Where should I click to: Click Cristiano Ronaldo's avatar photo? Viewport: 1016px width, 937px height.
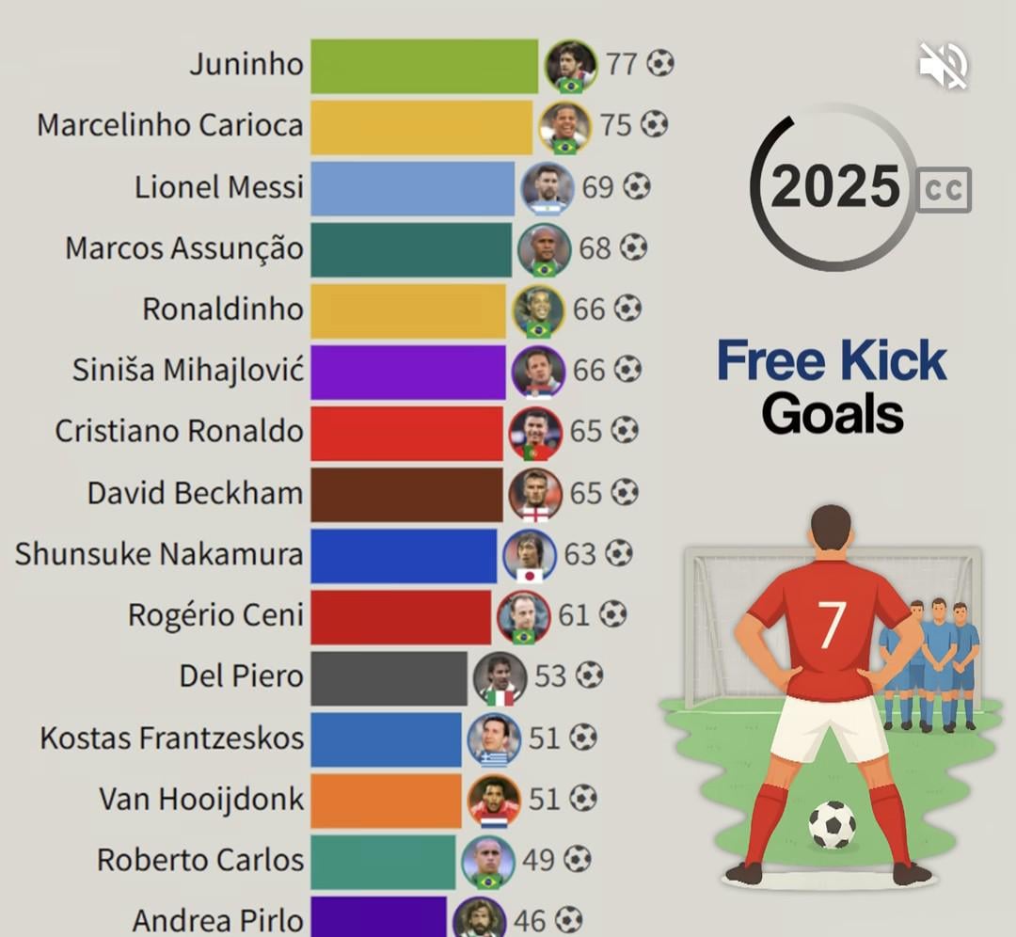[x=535, y=433]
